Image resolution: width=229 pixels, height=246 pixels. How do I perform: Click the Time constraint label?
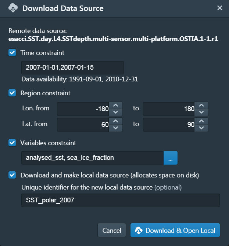42,53
